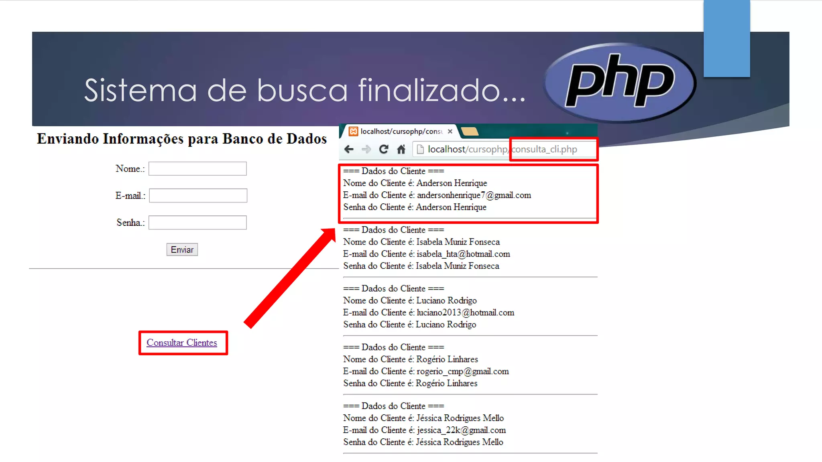Viewport: 822px width, 462px height.
Task: Click the Nome.: form label
Action: coord(130,168)
